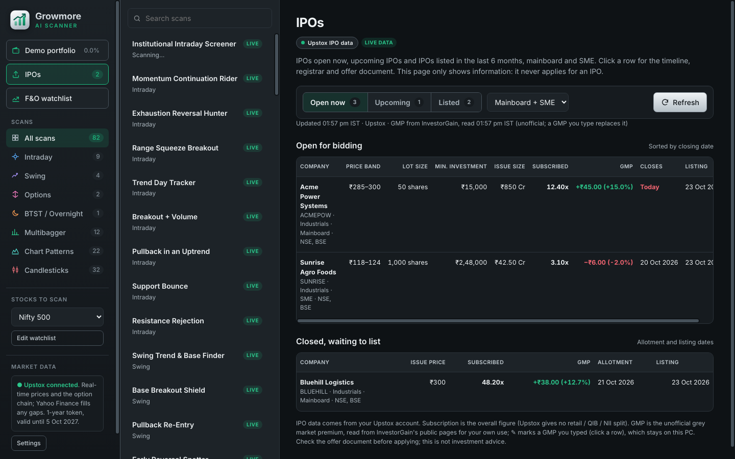This screenshot has height=459, width=735.
Task: Switch to the Listed tab
Action: pos(456,103)
